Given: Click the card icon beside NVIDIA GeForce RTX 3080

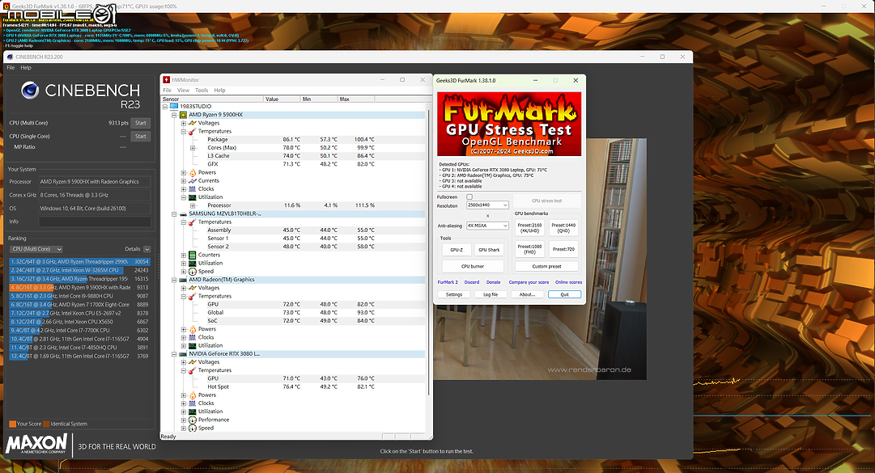Looking at the screenshot, I should (x=183, y=354).
